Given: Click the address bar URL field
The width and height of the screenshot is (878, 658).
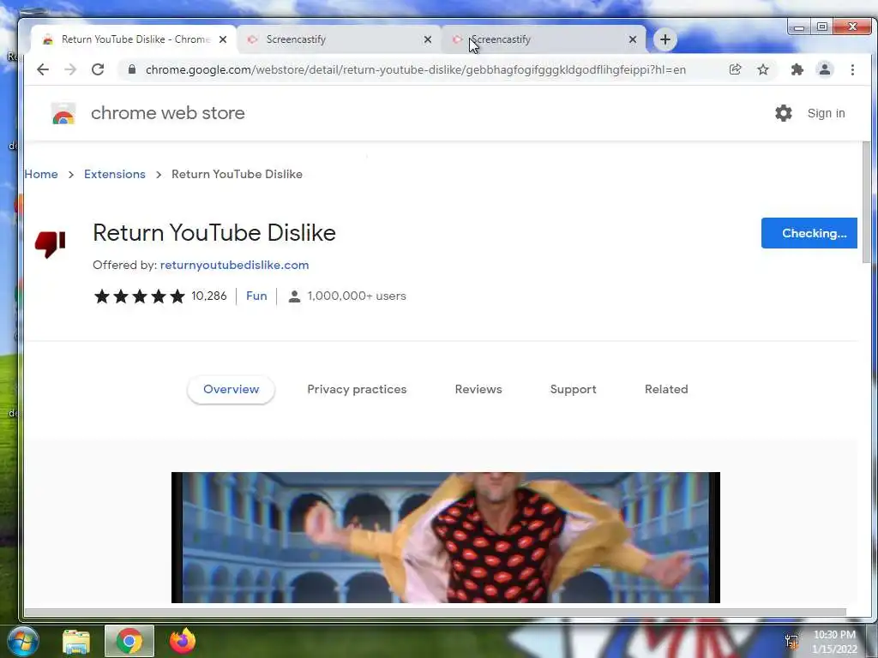Looking at the screenshot, I should pyautogui.click(x=416, y=69).
